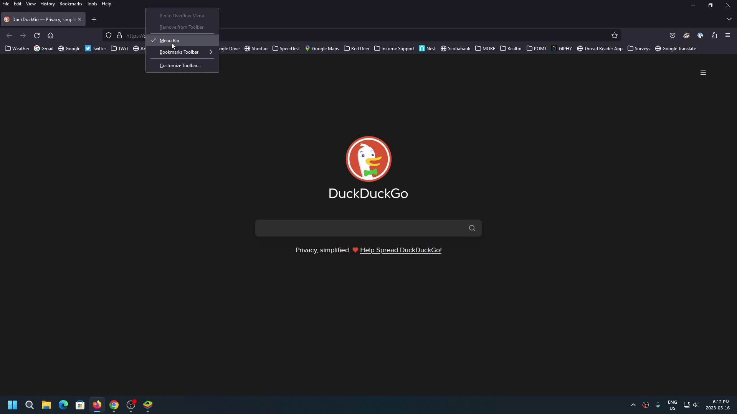
Task: Open the extensions puzzle-piece icon
Action: pos(714,35)
